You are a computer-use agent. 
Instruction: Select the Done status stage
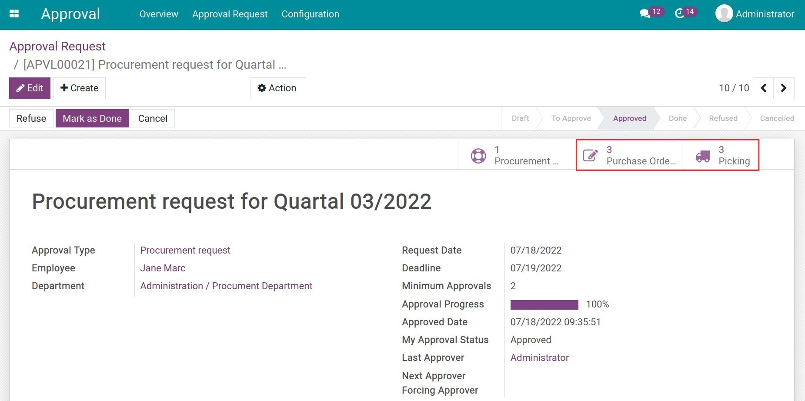click(677, 118)
